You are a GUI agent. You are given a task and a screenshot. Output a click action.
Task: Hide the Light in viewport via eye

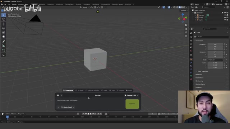tap(225, 20)
